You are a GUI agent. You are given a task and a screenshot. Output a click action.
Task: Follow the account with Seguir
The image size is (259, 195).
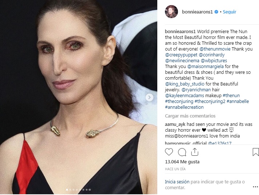point(230,12)
